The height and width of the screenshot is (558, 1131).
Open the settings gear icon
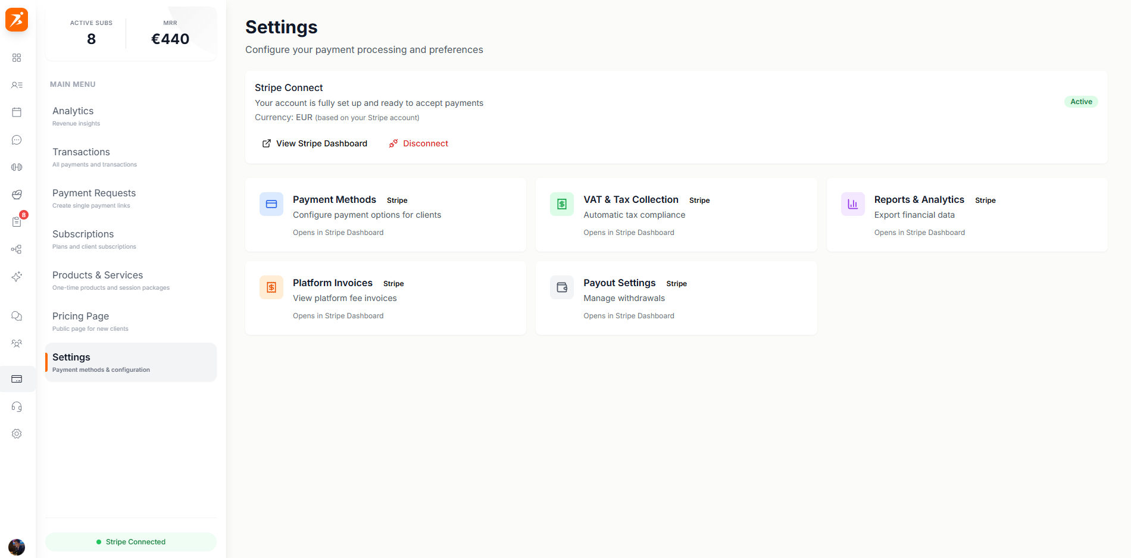(17, 434)
